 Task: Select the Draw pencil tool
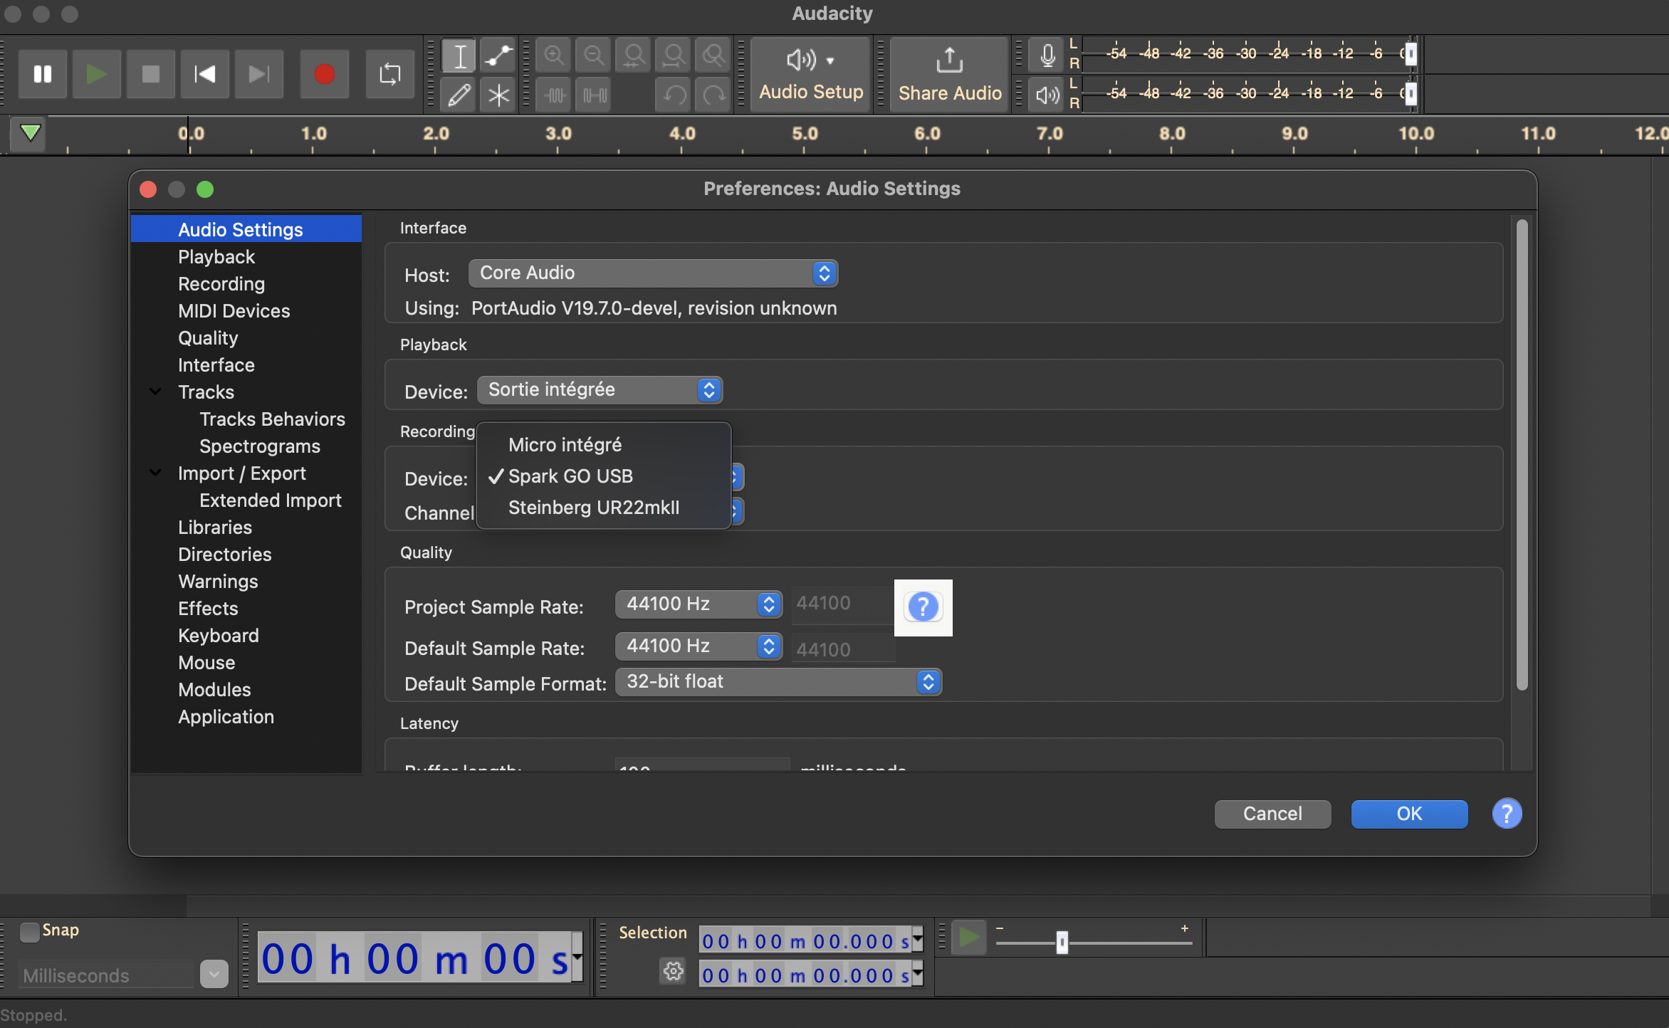pyautogui.click(x=459, y=94)
